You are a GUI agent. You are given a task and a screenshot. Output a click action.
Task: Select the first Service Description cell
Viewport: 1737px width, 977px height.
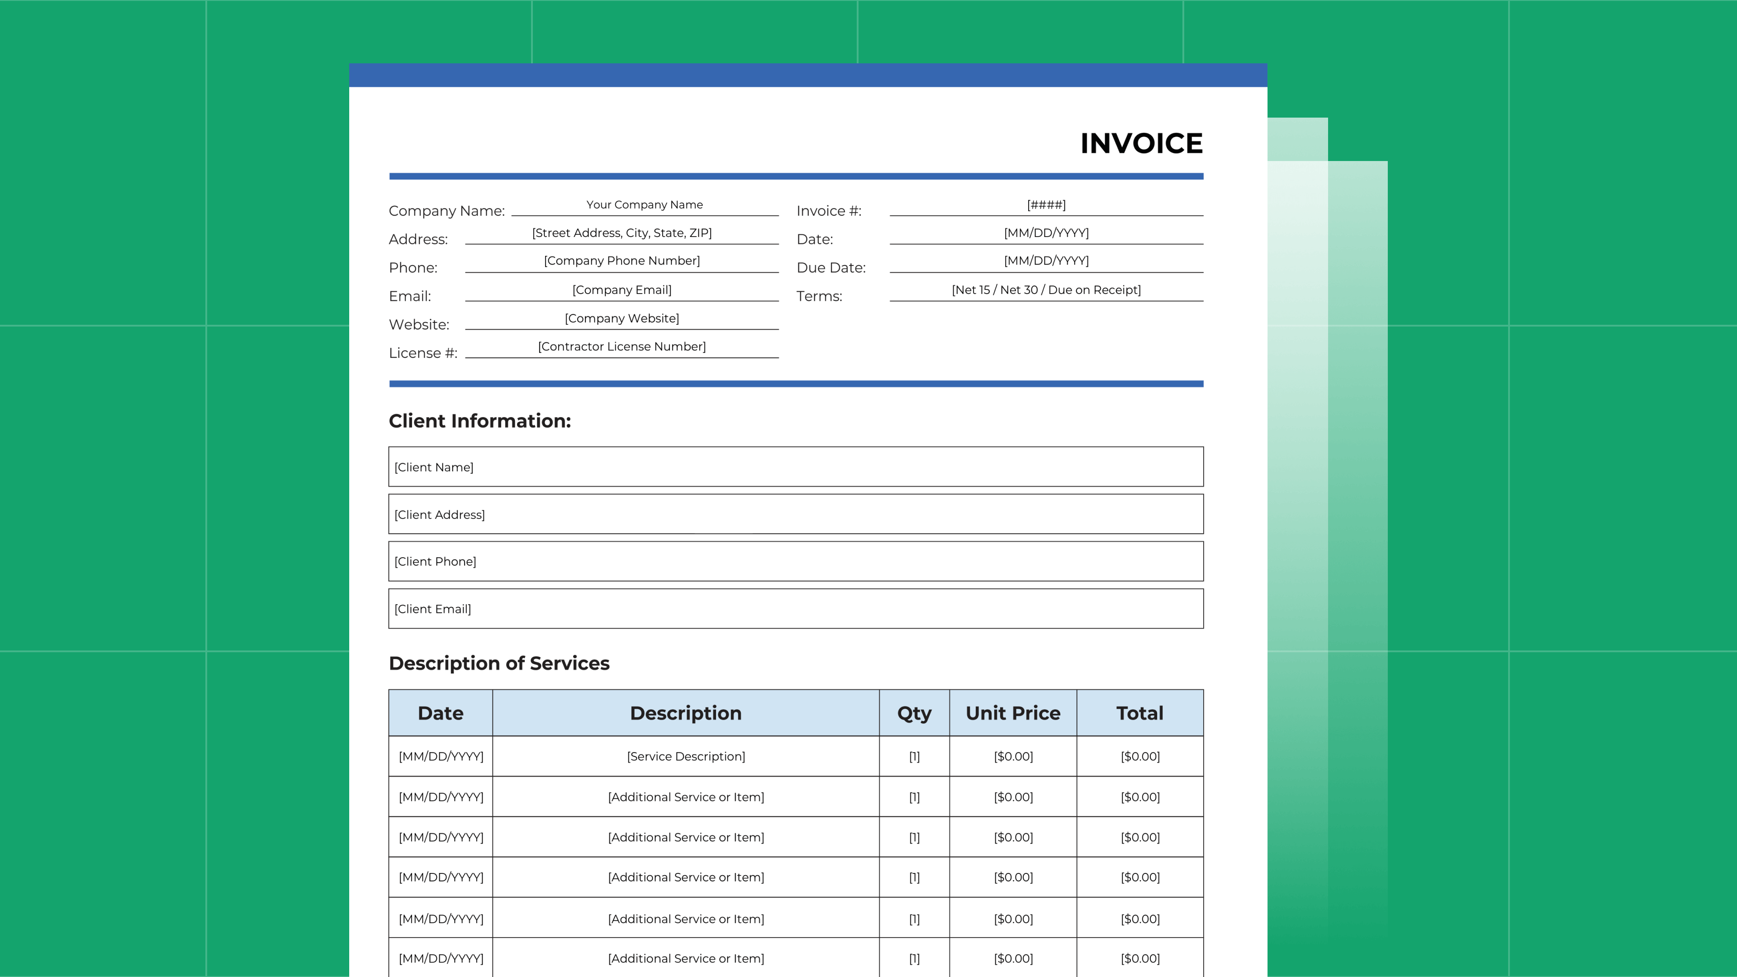click(x=686, y=756)
